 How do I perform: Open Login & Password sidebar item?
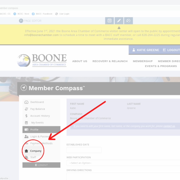(41, 137)
